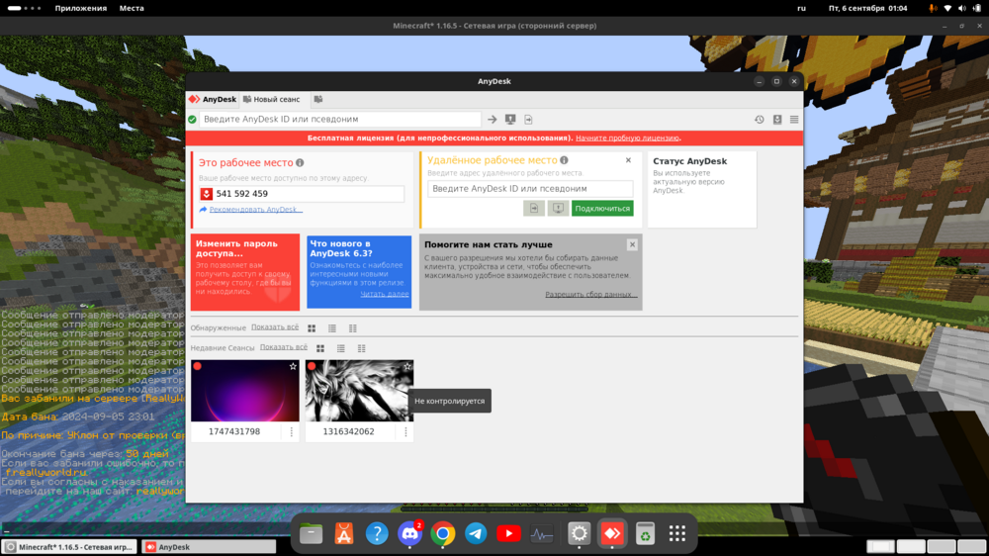Open the software store icon in dock

coord(344,534)
